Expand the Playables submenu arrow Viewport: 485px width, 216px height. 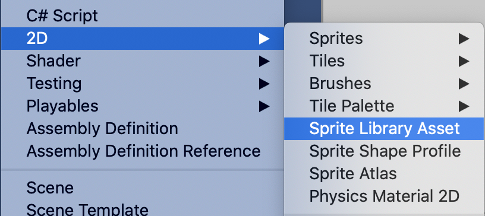pyautogui.click(x=264, y=106)
